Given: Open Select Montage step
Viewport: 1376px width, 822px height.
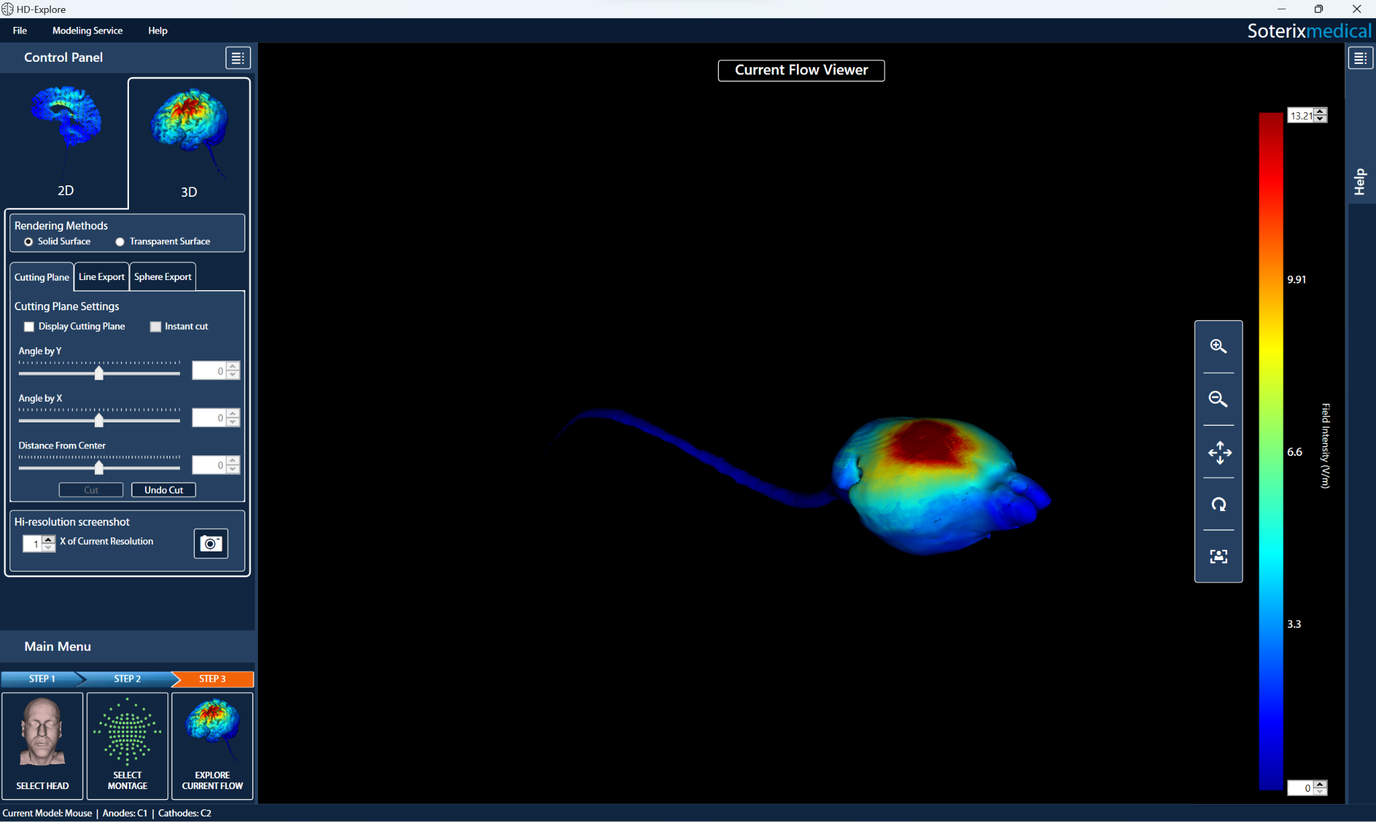Looking at the screenshot, I should click(128, 745).
